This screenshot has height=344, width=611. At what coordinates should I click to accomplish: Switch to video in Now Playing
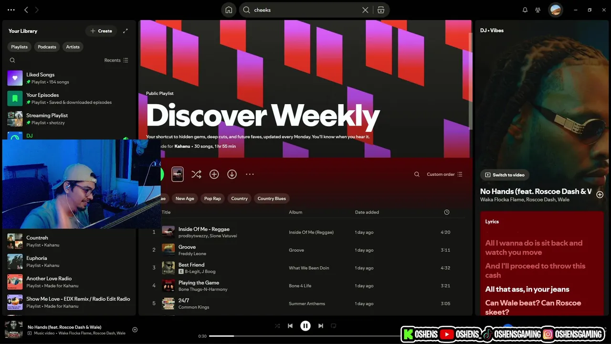505,175
